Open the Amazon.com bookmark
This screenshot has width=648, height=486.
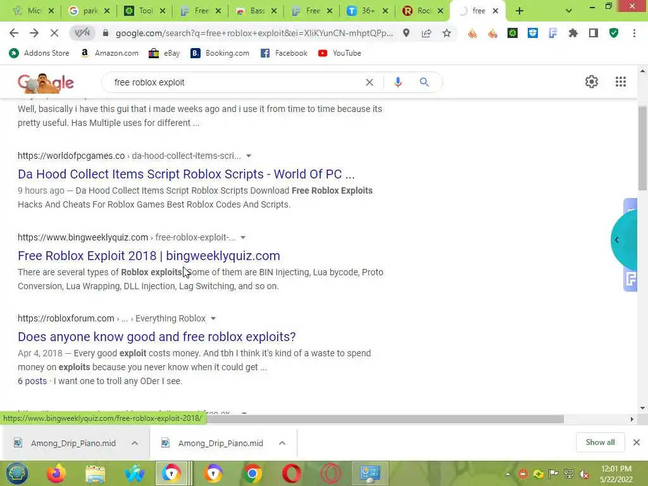pos(109,53)
